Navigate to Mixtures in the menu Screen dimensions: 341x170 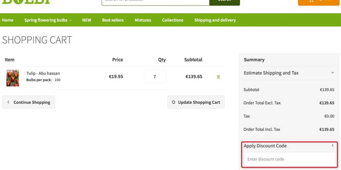143,20
